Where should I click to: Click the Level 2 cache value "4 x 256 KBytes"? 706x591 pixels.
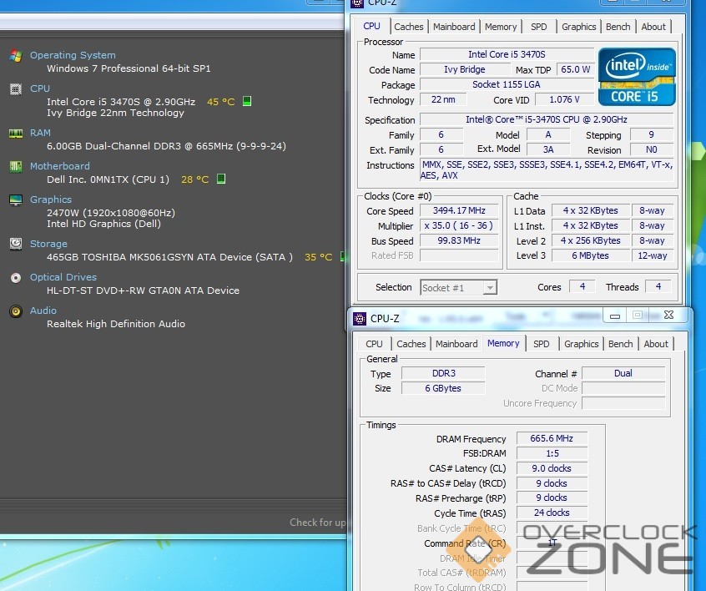[x=590, y=240]
